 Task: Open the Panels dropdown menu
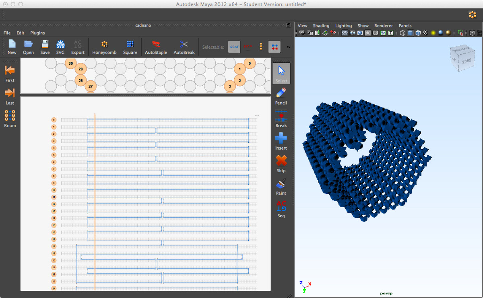point(405,26)
